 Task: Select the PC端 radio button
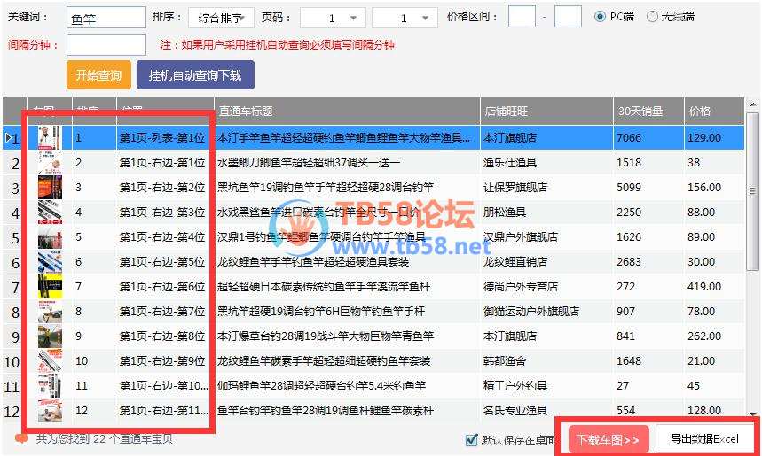[601, 17]
